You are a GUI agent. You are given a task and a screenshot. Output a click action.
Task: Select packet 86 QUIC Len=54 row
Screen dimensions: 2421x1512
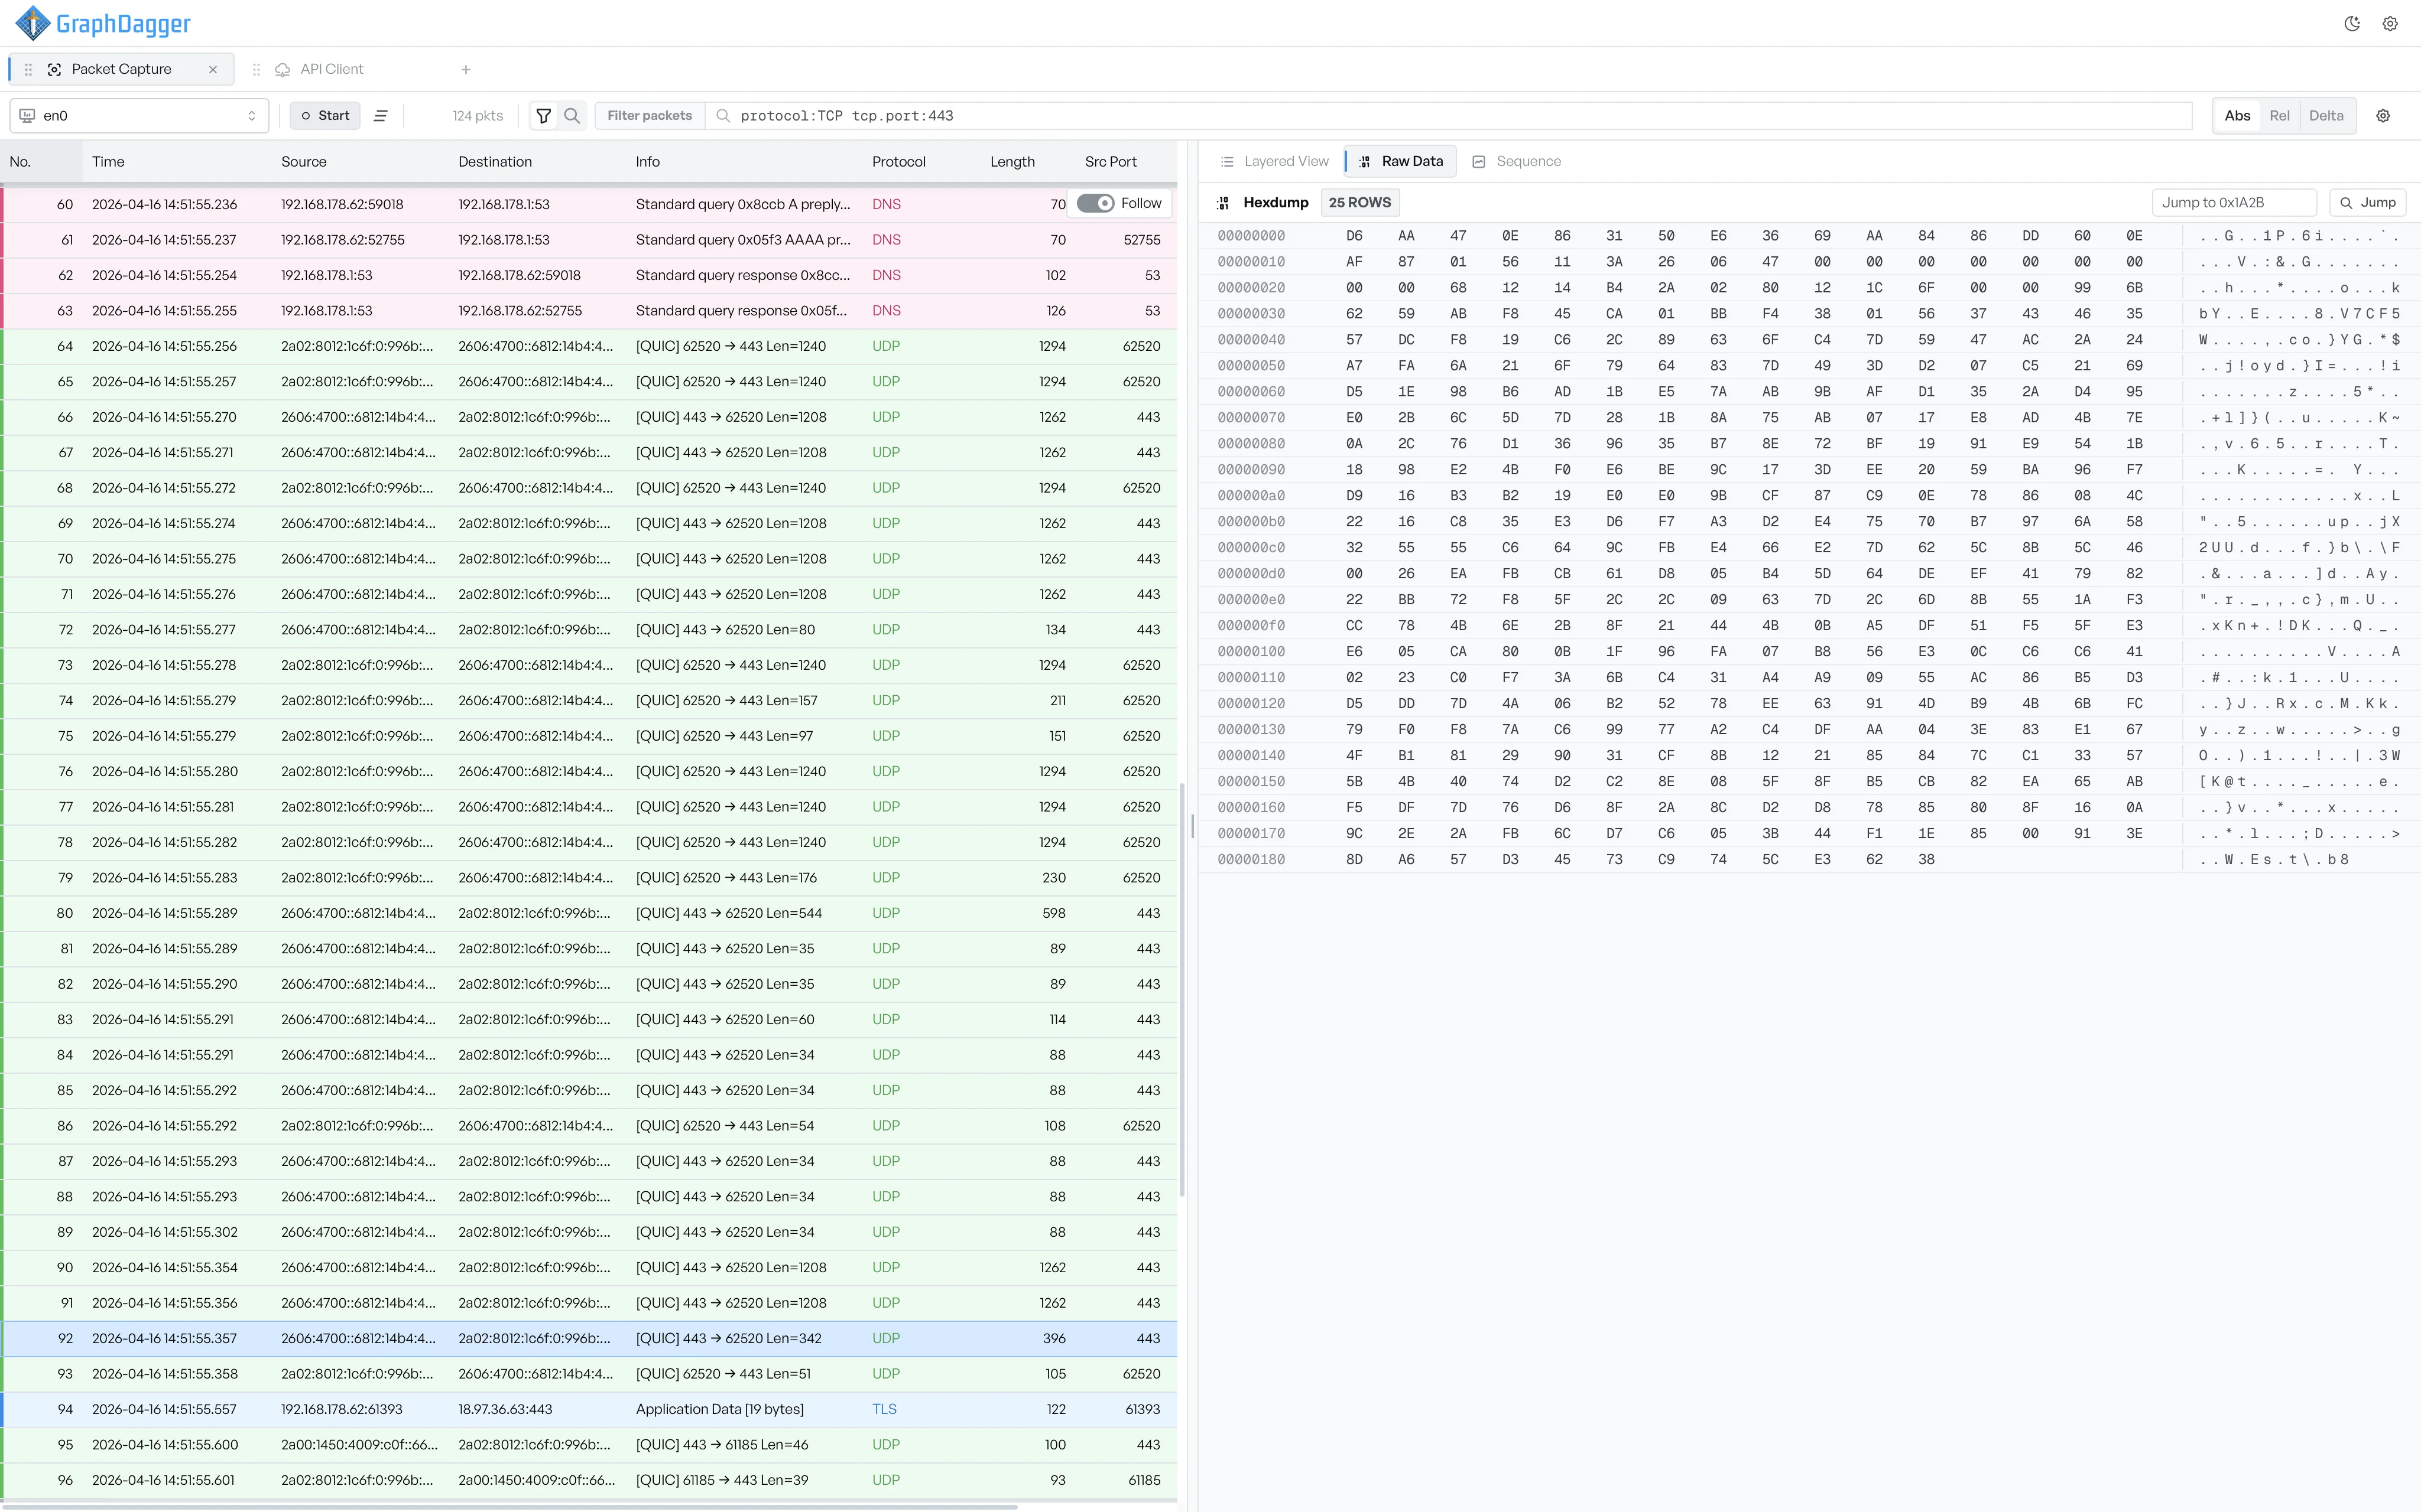point(588,1126)
